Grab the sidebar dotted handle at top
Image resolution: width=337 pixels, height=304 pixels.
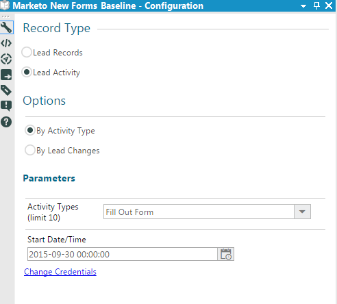[5, 16]
